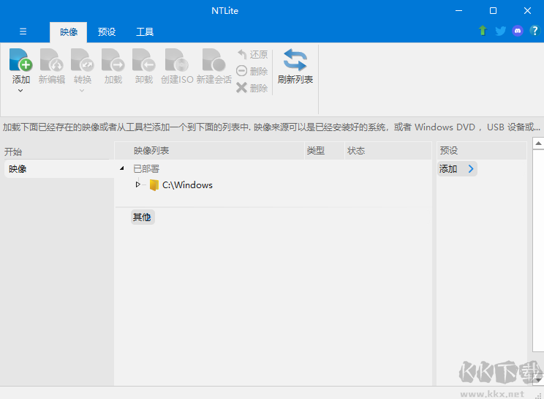The height and width of the screenshot is (399, 544).
Task: Click the 其他 group button
Action: [x=143, y=217]
